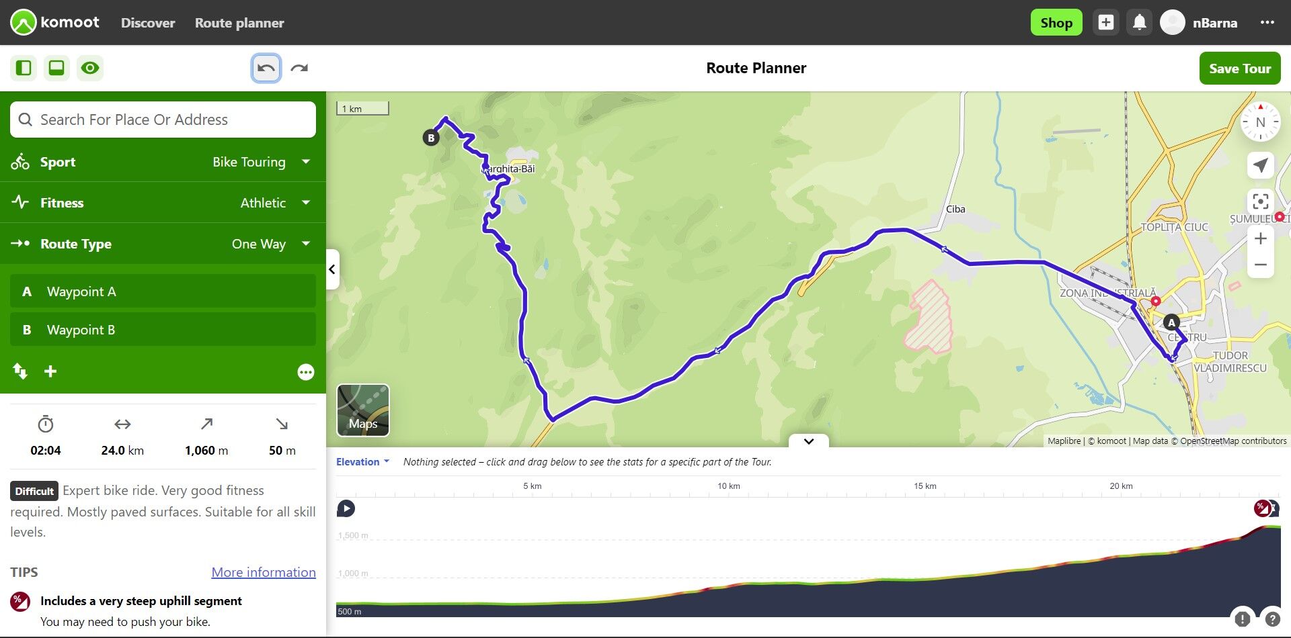Reset map orientation with the compass
The width and height of the screenshot is (1291, 638).
(1260, 122)
